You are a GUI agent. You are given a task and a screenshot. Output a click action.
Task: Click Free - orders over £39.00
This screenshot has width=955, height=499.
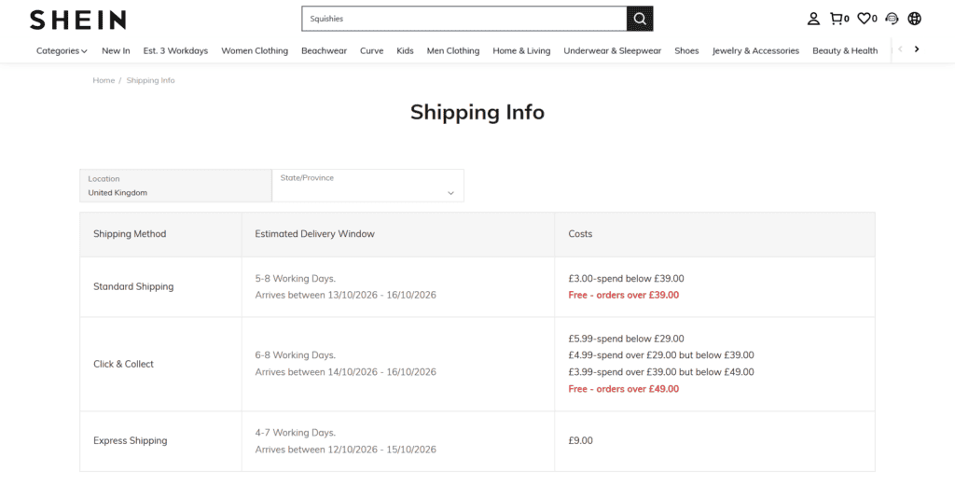click(x=624, y=295)
